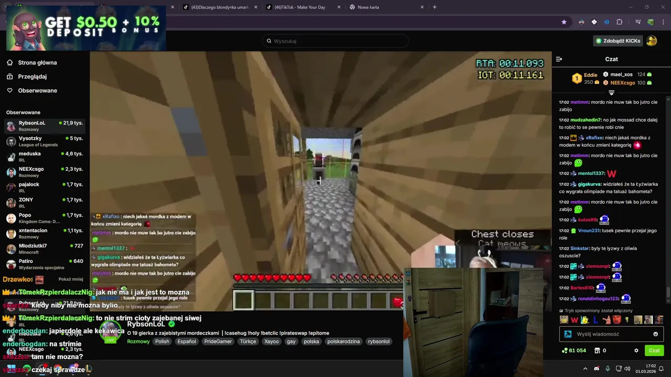Open your Kick account avatar menu
Viewport: 671px width, 377px height.
[651, 41]
